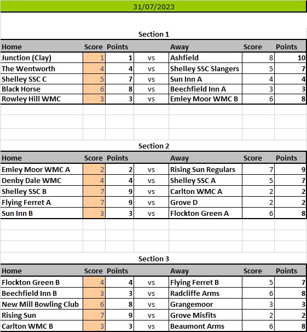
Task: Select Ashfield's points value of 10
Action: 290,58
